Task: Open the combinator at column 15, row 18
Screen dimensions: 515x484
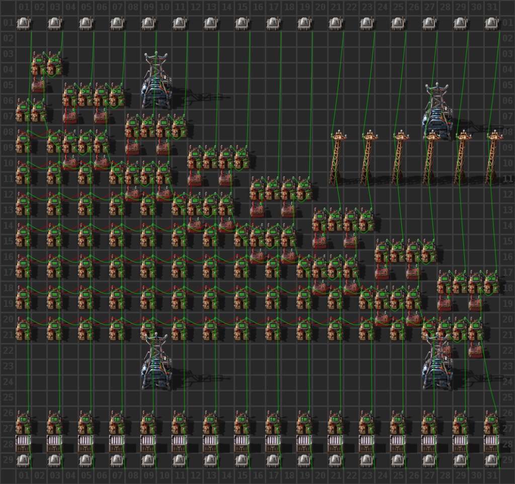Action: pyautogui.click(x=242, y=297)
